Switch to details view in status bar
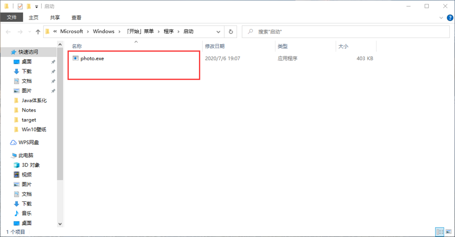This screenshot has height=237, width=455. 440,232
